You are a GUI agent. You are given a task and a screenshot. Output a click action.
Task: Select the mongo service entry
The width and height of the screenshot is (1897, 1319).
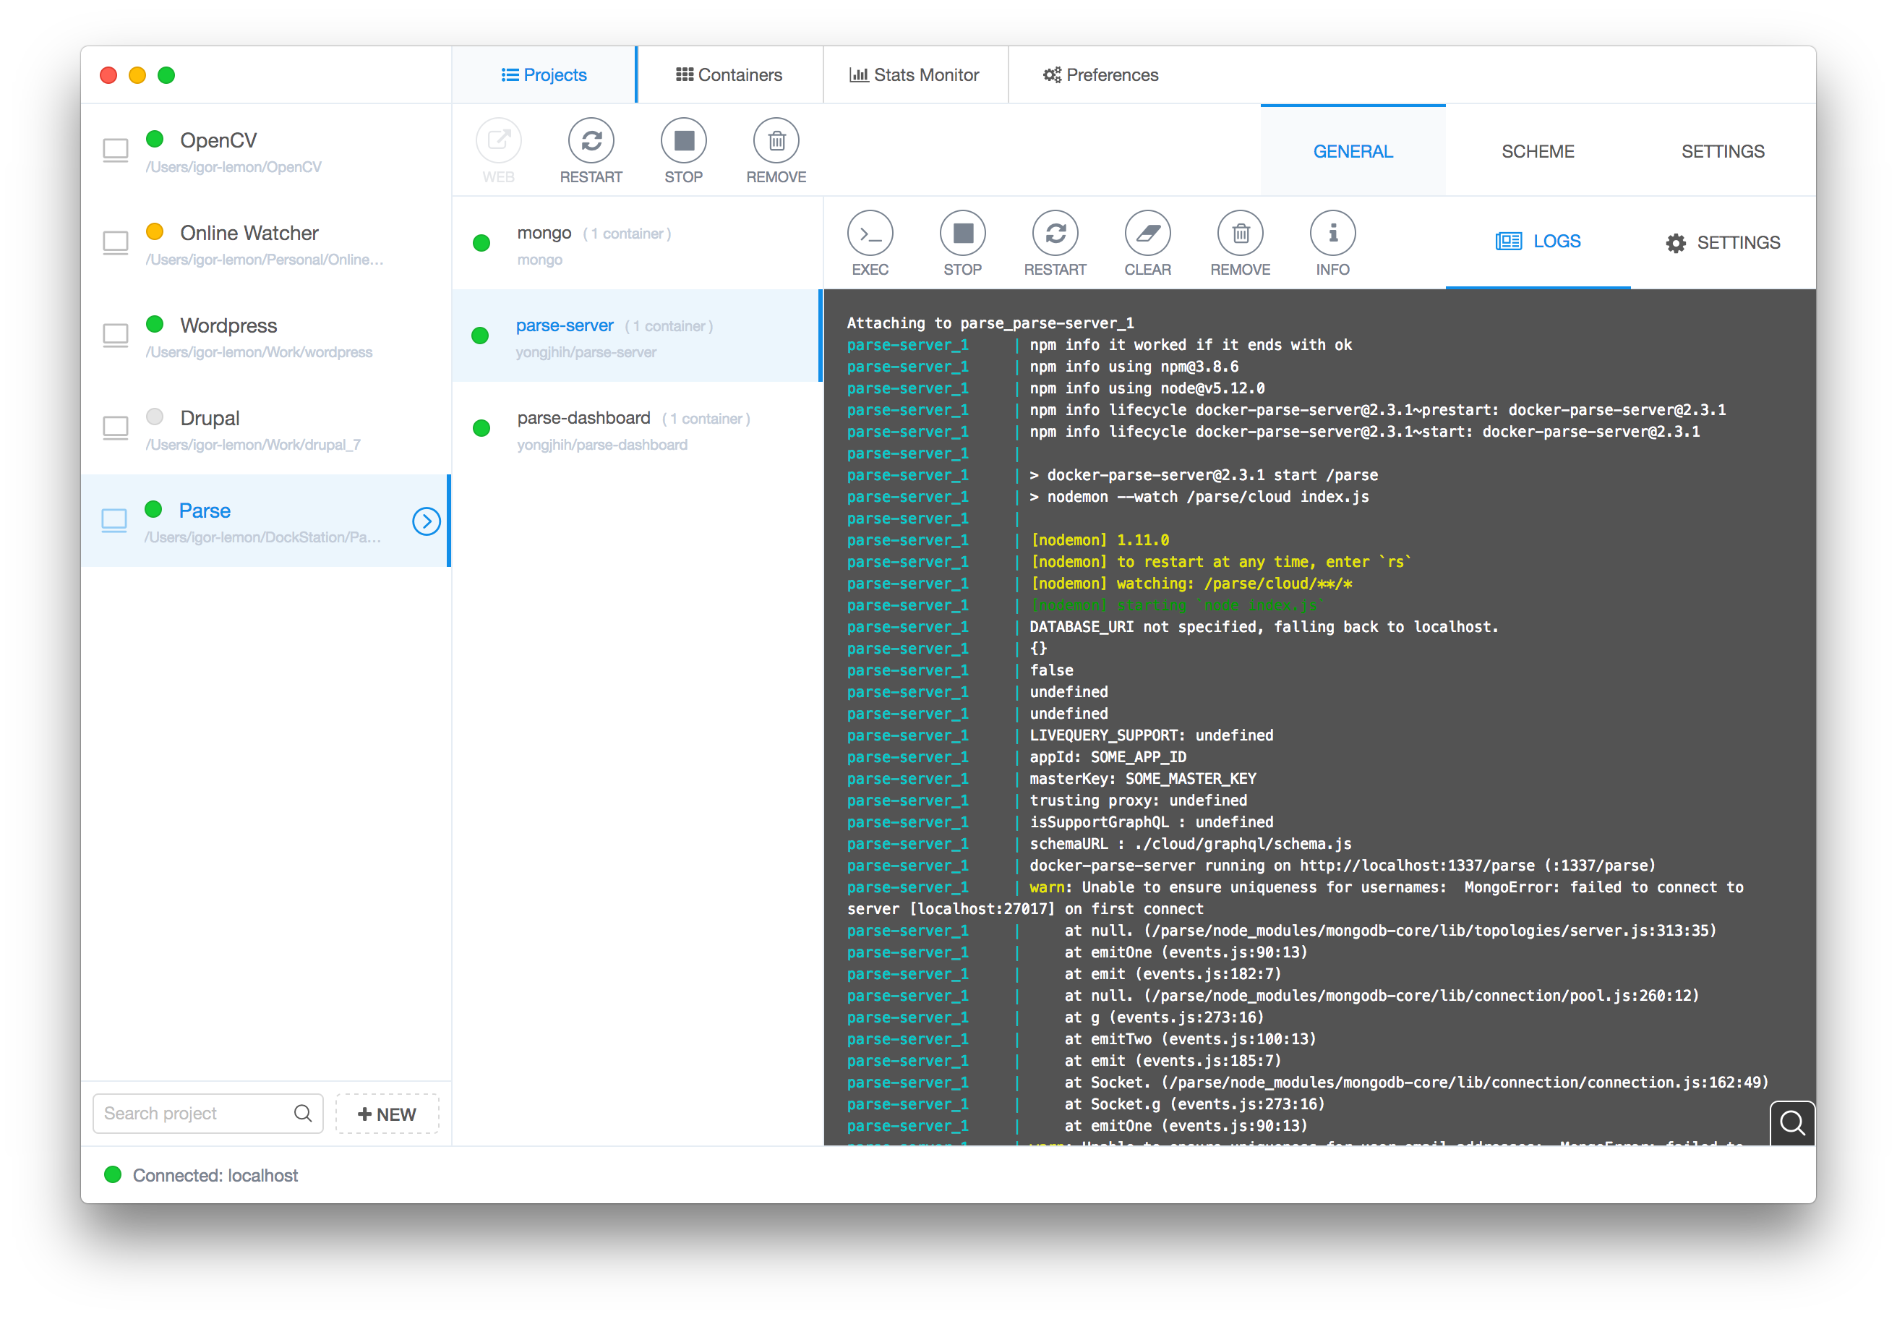pos(636,244)
